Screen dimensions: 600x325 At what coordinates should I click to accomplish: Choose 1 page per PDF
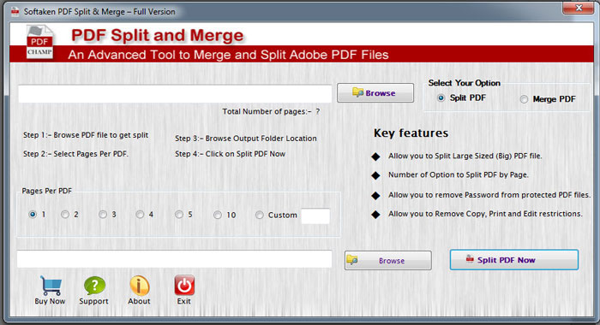tap(33, 215)
